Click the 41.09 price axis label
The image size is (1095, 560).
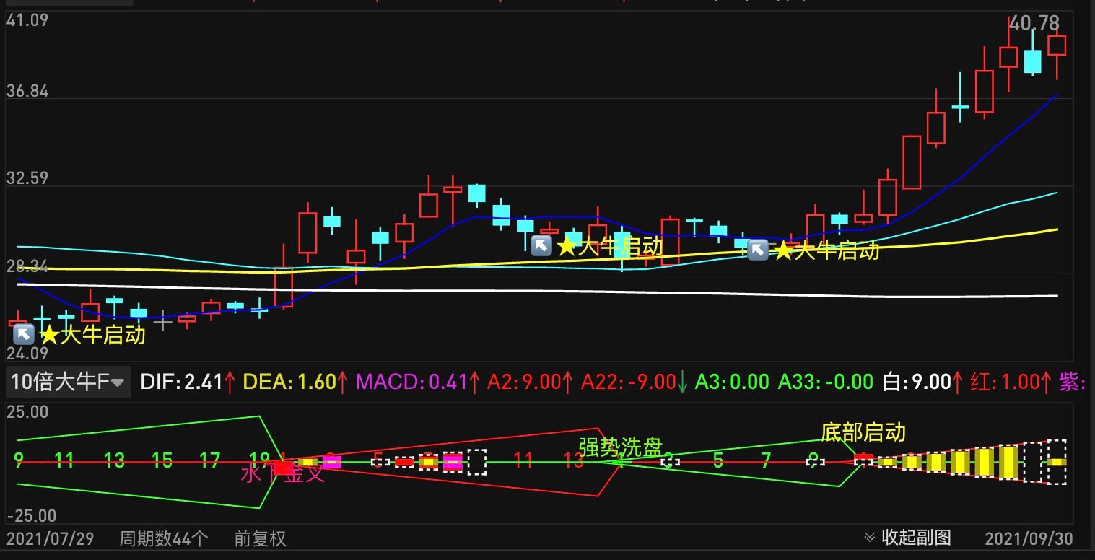click(27, 20)
